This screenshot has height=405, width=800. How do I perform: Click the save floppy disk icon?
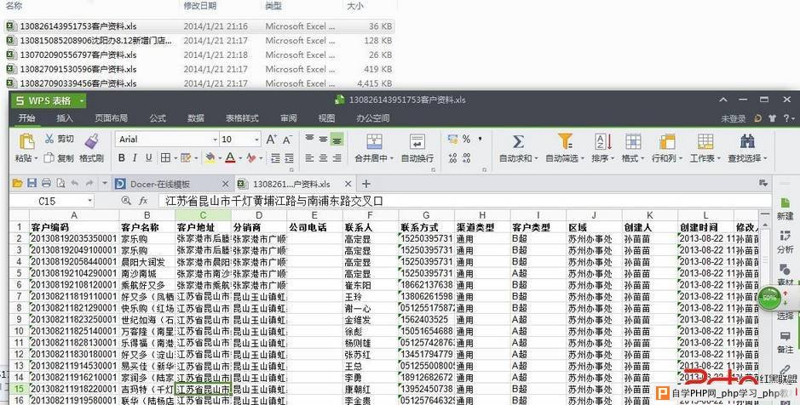point(32,184)
